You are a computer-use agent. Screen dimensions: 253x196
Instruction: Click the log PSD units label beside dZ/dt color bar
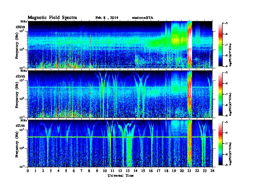pos(231,154)
